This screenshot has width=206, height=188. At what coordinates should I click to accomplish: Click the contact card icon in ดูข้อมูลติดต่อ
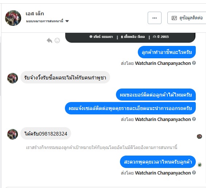coord(174,18)
